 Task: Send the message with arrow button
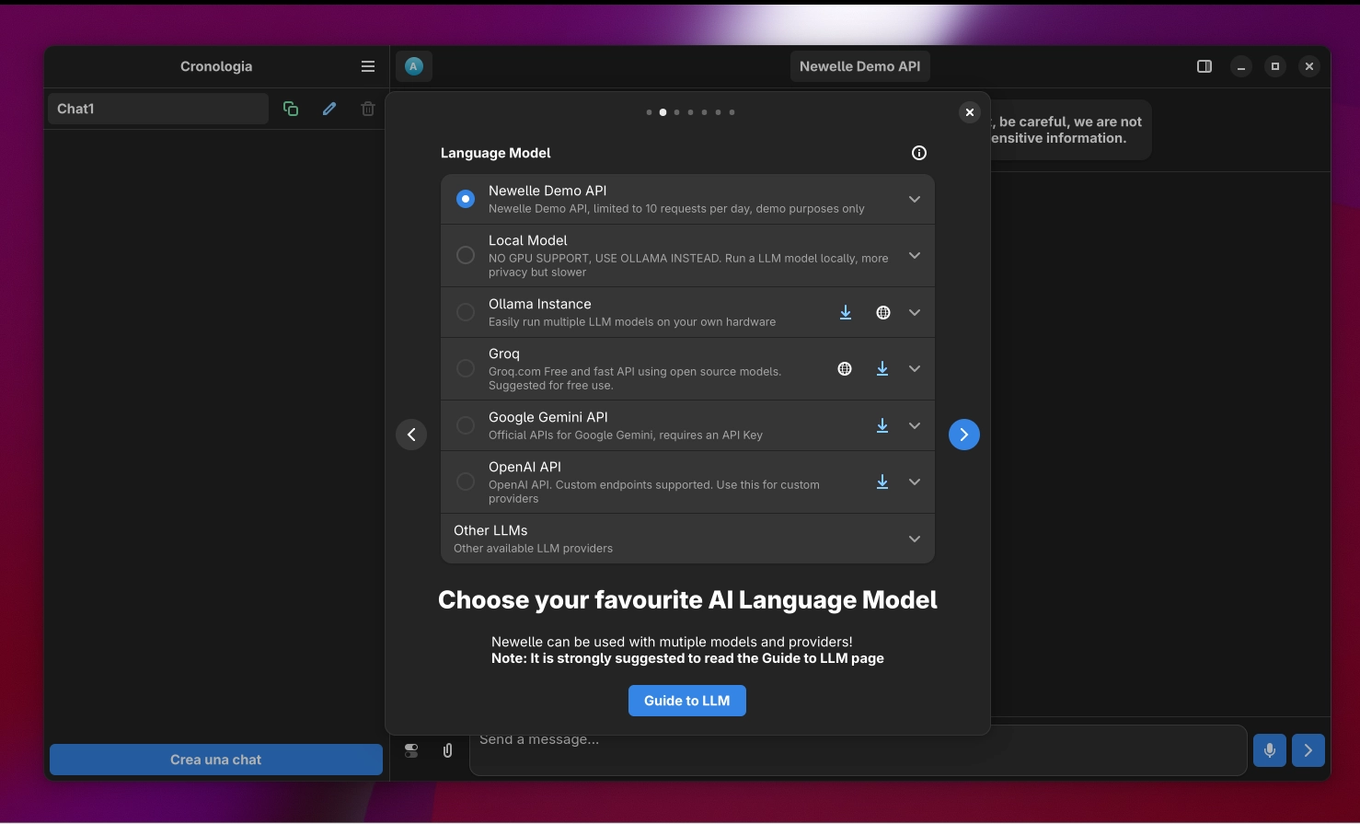point(1308,750)
